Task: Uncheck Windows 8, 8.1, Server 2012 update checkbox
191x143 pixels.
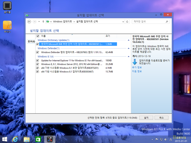Action: click(x=38, y=64)
